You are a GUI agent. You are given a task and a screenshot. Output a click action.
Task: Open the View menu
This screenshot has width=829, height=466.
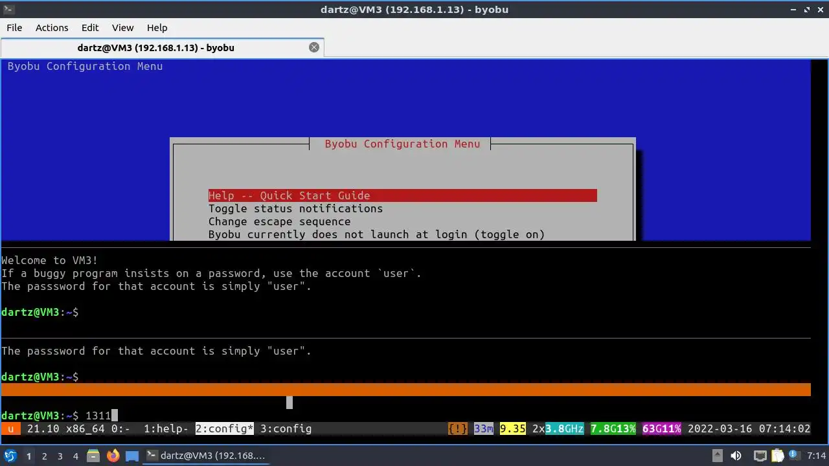coord(122,28)
